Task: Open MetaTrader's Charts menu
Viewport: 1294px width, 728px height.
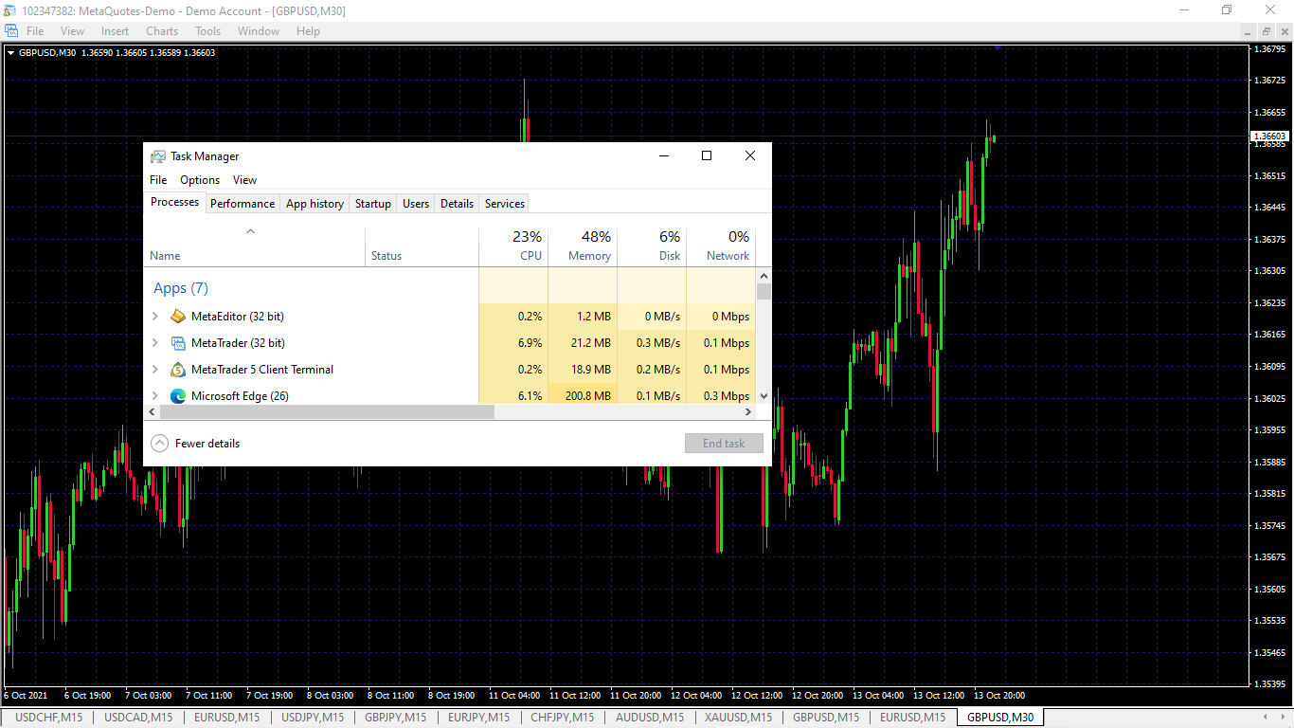Action: 162,31
